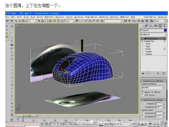Click the rectangular selection region icon
Image resolution: width=169 pixels, height=127 pixels.
[46, 21]
